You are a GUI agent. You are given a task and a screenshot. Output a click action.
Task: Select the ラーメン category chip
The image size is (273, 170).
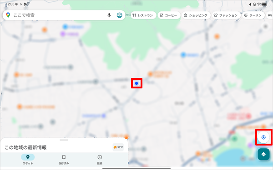(253, 15)
